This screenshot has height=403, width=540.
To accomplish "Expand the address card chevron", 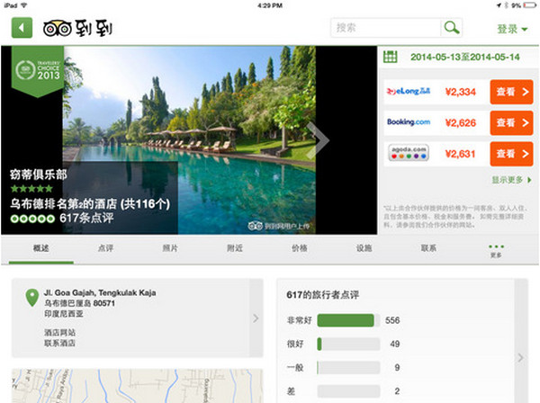I will point(256,318).
